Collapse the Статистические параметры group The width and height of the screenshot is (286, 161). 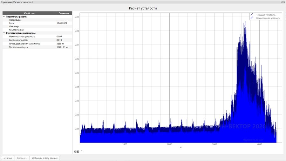click(x=4, y=33)
